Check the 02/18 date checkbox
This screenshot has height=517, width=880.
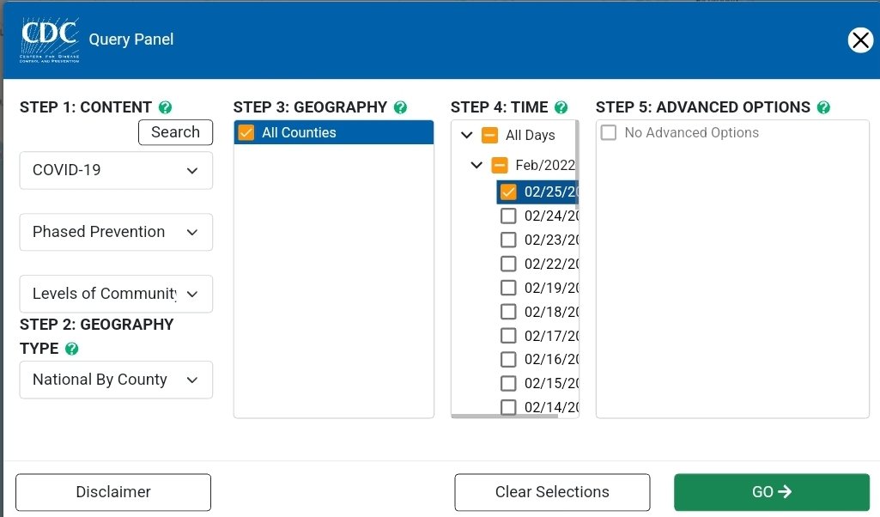click(x=508, y=312)
